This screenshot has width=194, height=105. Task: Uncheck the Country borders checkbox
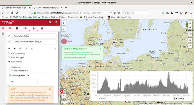click(x=10, y=76)
